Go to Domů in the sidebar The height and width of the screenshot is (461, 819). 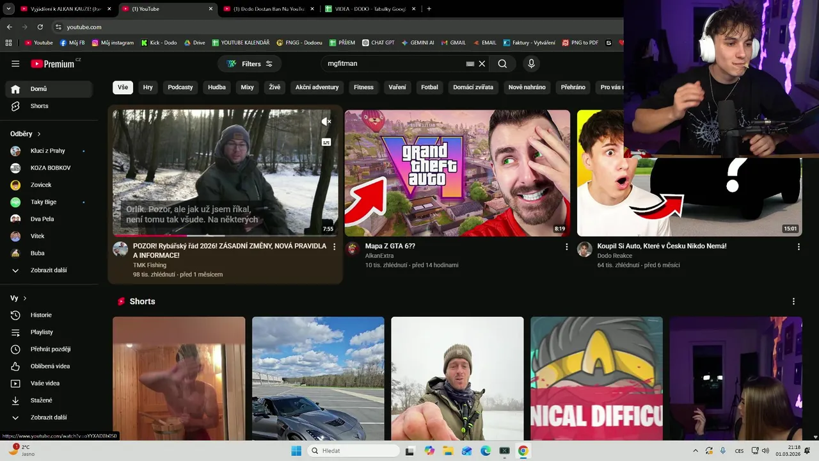(x=49, y=89)
